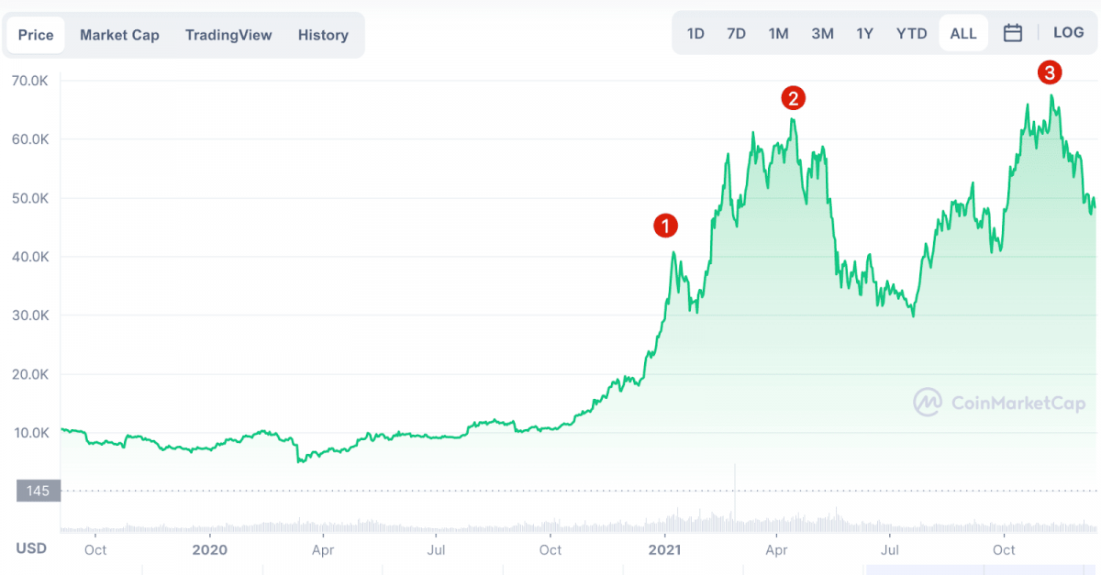Select the Price tab

click(36, 35)
